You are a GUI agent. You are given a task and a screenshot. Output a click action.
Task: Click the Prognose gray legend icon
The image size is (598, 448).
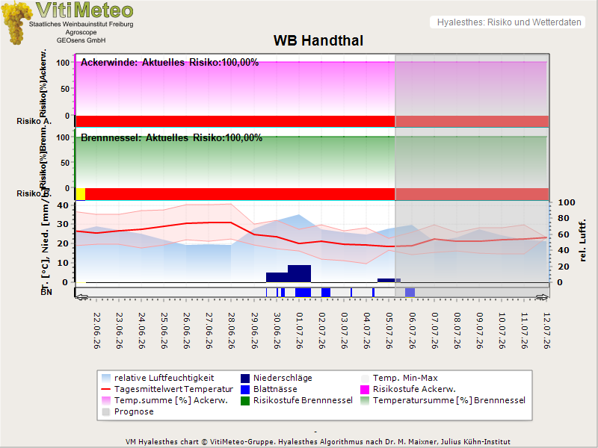[x=106, y=412]
